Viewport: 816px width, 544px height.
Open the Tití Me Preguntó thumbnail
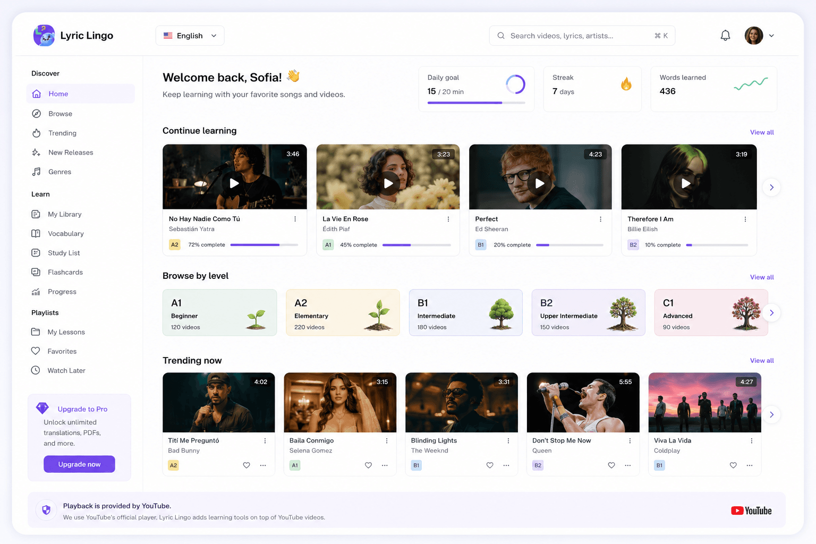(219, 402)
